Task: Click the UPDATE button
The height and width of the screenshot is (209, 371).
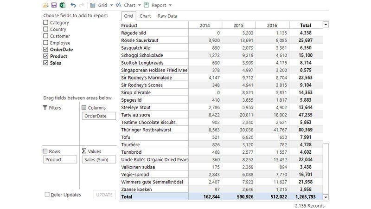Action: [104, 195]
